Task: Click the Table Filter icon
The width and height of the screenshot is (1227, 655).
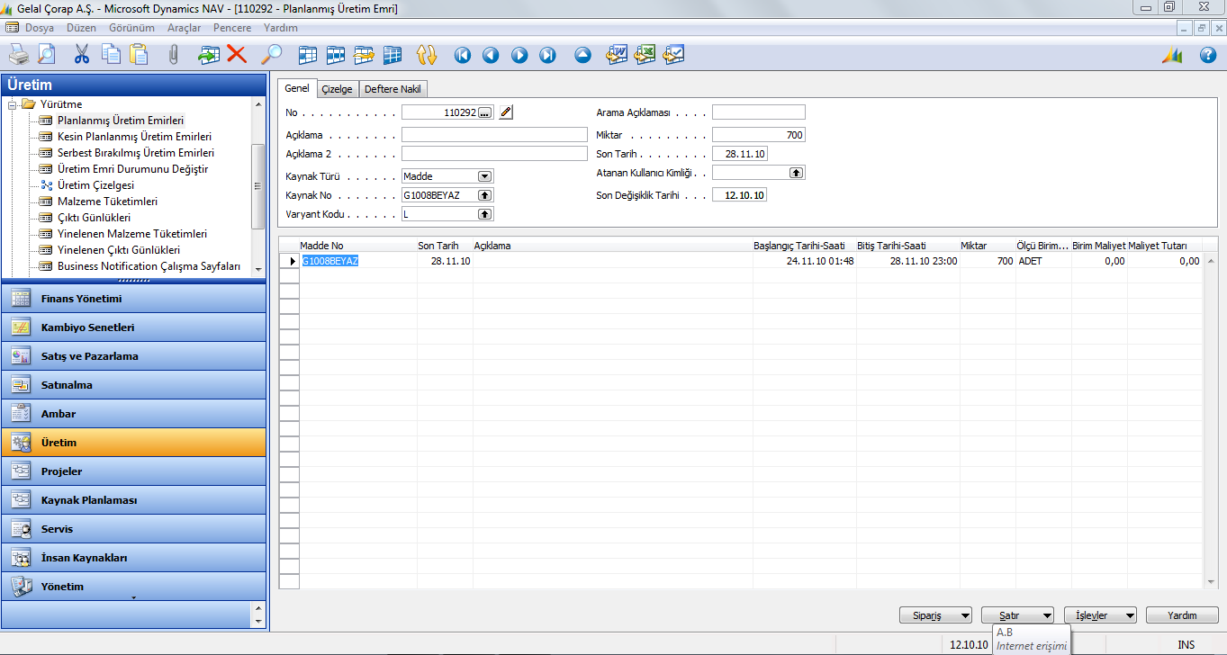Action: pos(336,55)
